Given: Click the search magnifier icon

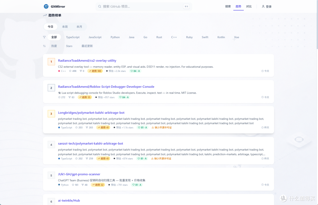Looking at the screenshot, I should pos(100,6).
